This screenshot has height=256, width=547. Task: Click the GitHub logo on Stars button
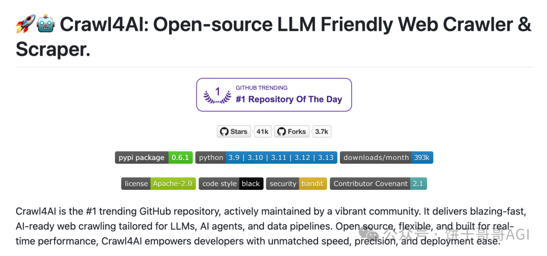[x=224, y=131]
